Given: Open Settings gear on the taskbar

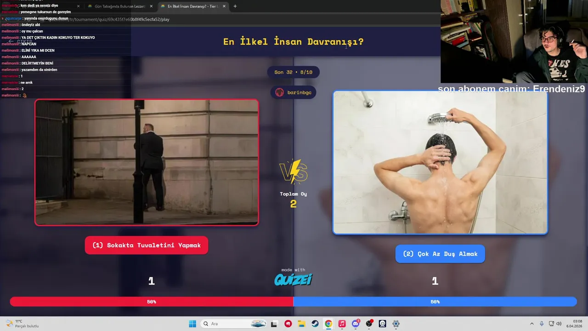Looking at the screenshot, I should coord(396,324).
